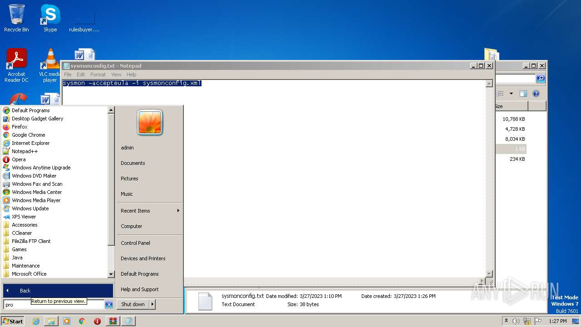Expand the Recent Items submenu

coord(150,211)
